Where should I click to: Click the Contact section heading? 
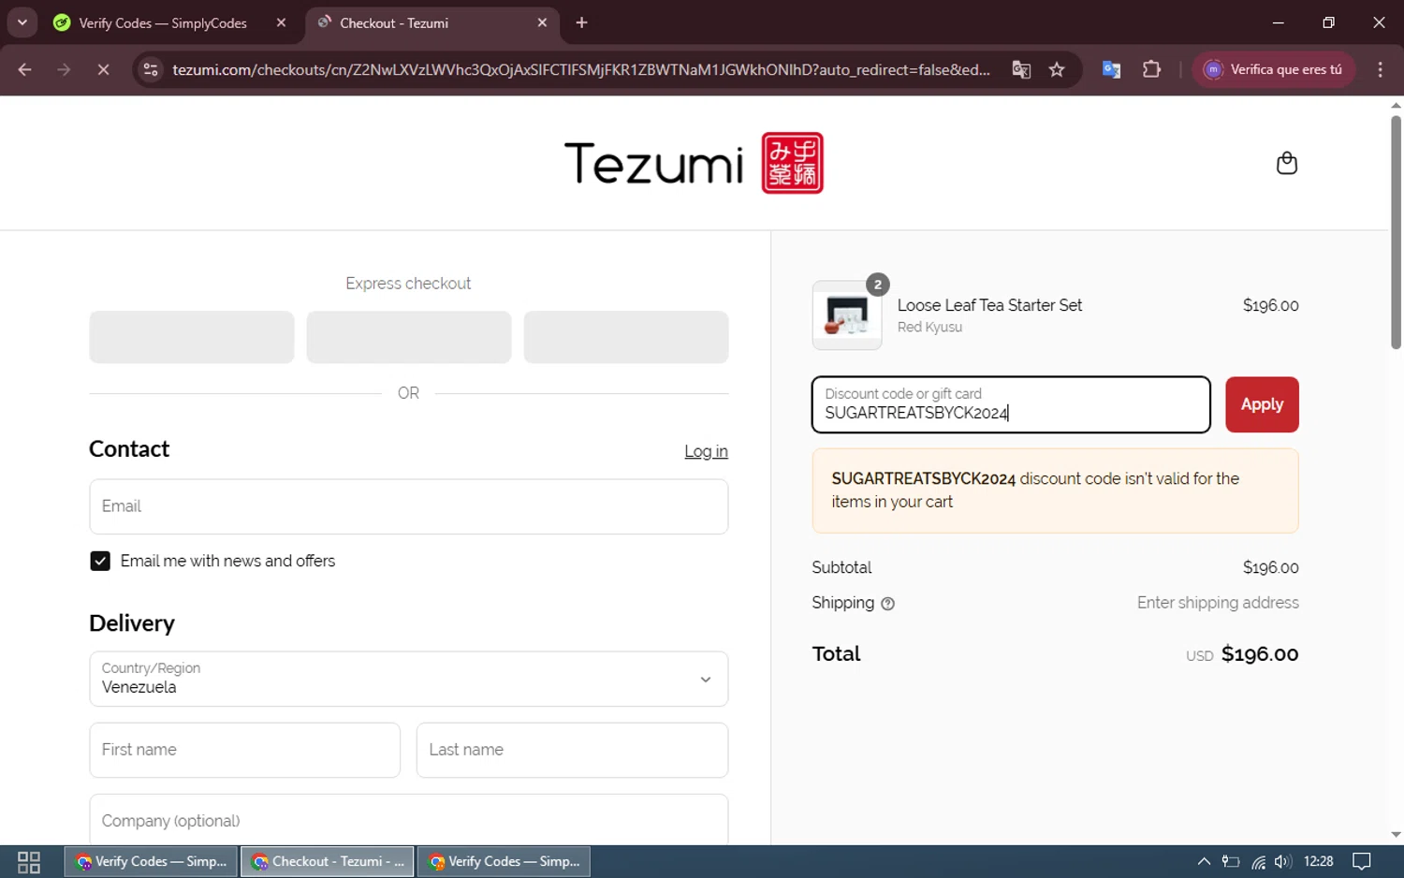click(129, 449)
